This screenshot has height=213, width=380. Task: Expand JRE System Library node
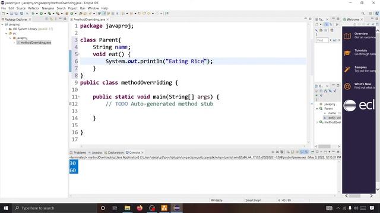(7, 29)
